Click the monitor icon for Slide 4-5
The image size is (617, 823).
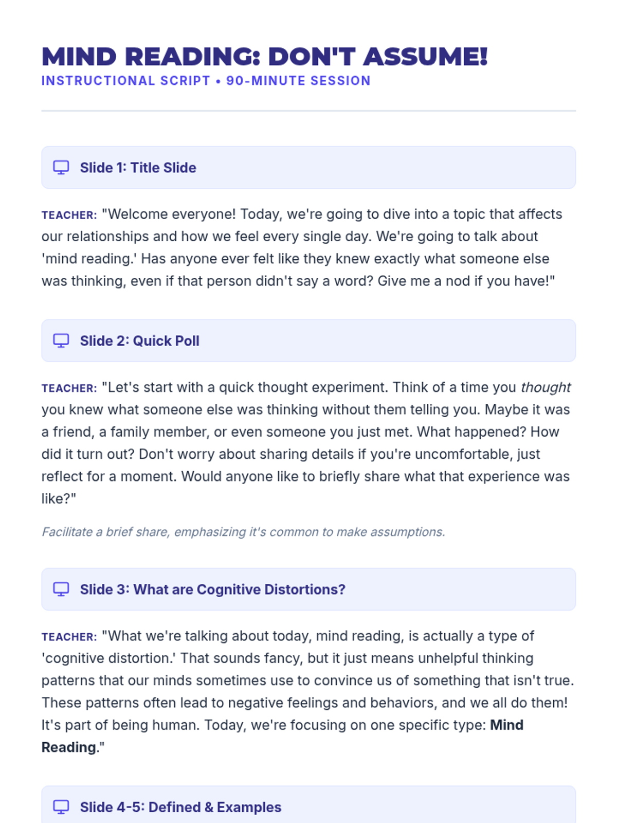point(61,807)
